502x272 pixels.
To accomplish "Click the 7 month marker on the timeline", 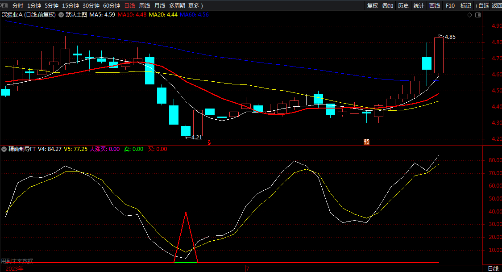I will 248,269.
